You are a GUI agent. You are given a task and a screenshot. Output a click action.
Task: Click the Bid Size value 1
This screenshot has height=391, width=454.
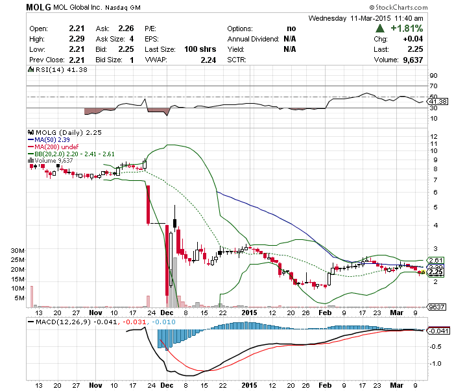point(132,60)
